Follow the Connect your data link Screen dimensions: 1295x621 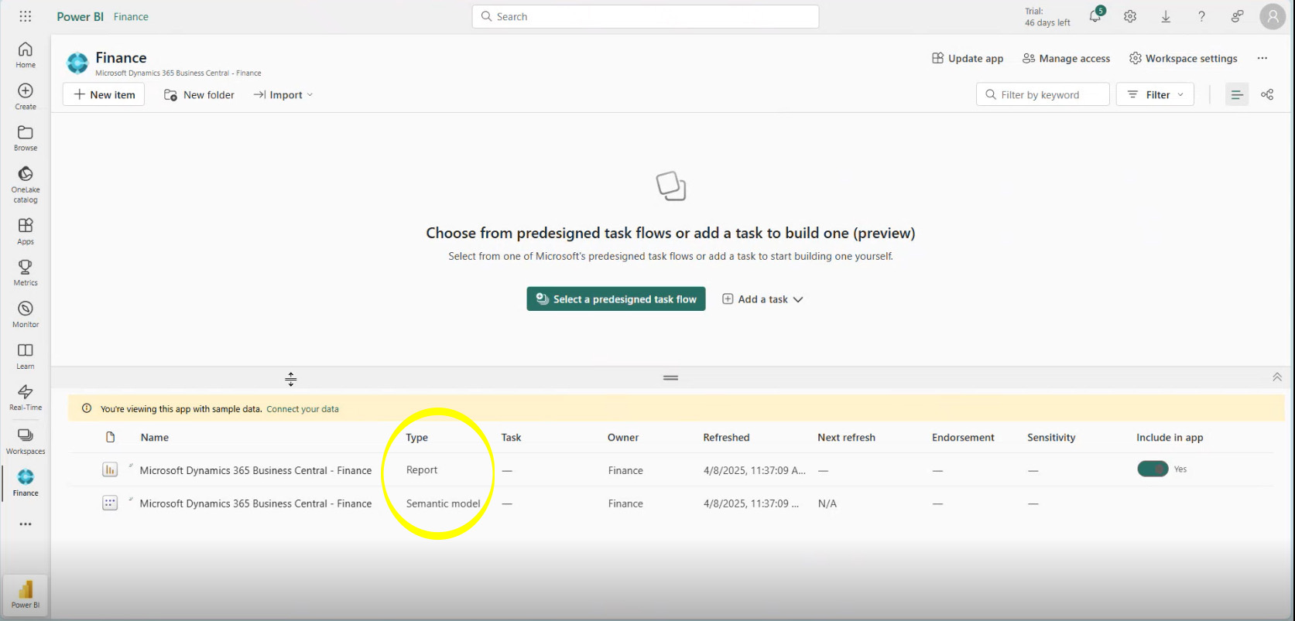303,409
